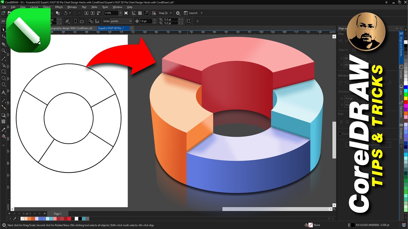Expand the Launch dropdown
This screenshot has height=229, width=408.
coord(201,13)
